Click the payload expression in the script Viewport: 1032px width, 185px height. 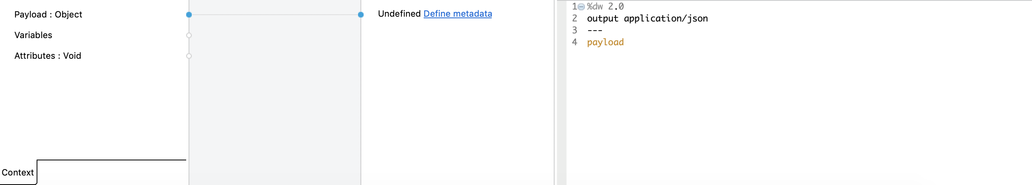(605, 42)
